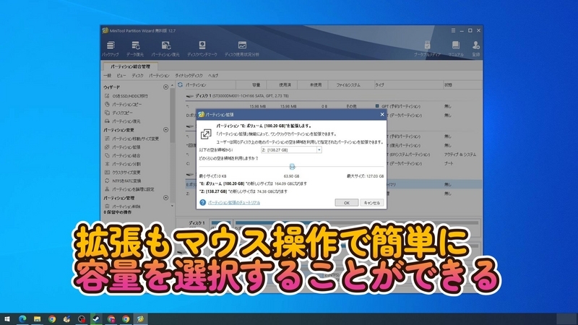This screenshot has height=325, width=578.
Task: Open File Explorer from the taskbar
Action: click(x=38, y=319)
